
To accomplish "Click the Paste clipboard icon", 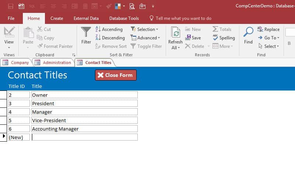I will [28, 32].
